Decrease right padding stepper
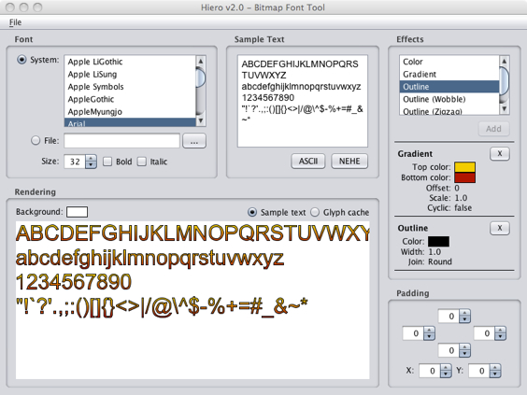Viewport: 527px width, 395px height. pyautogui.click(x=501, y=336)
